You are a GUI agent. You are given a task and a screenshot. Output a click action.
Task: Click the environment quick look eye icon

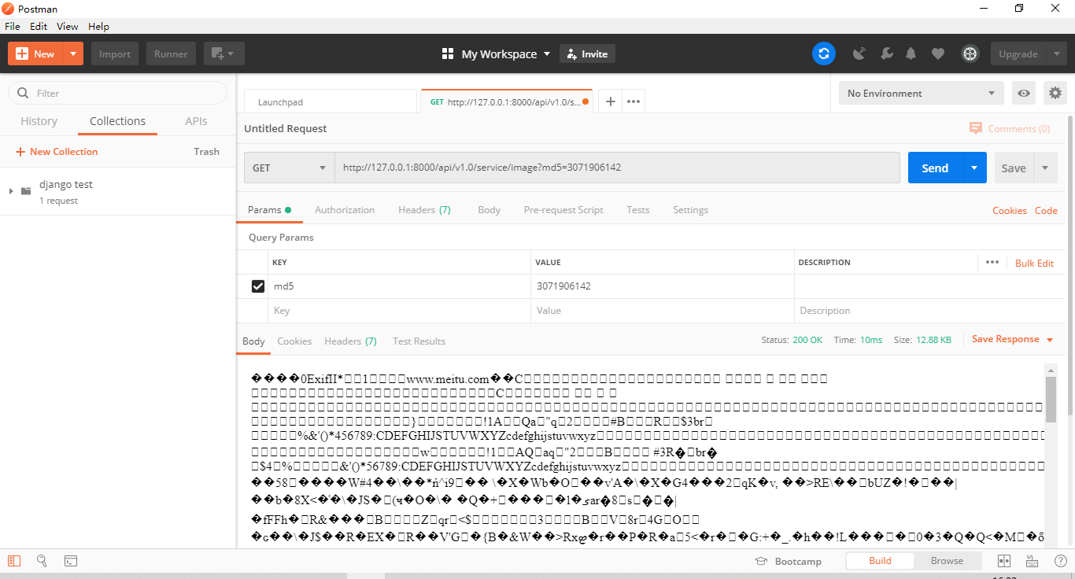pos(1023,93)
